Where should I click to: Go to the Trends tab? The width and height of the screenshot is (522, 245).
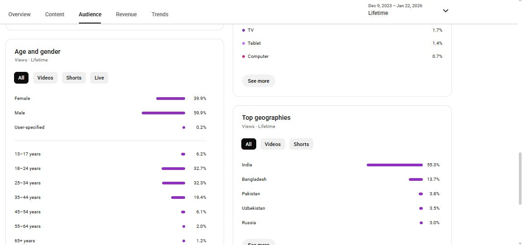[160, 14]
